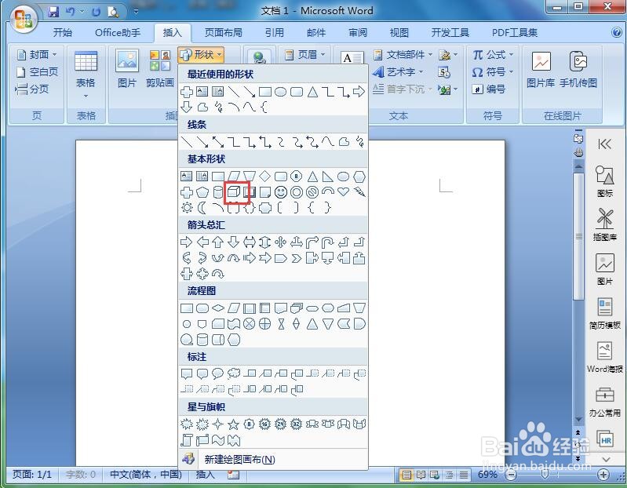Pick the diamond basic shape
The width and height of the screenshot is (627, 488).
(264, 177)
